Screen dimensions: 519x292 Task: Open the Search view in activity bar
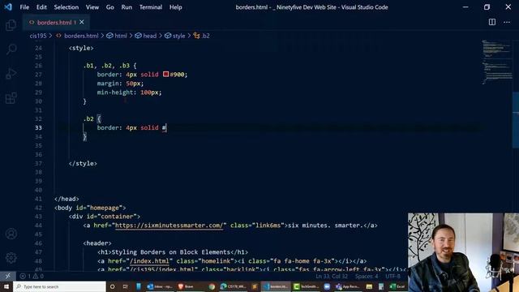point(11,49)
